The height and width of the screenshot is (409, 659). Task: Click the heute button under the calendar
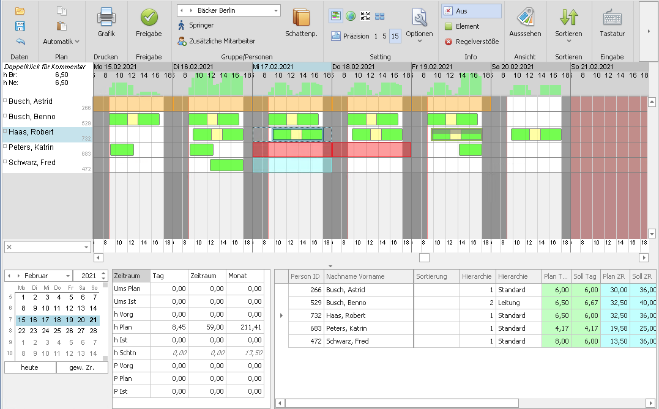pyautogui.click(x=29, y=367)
